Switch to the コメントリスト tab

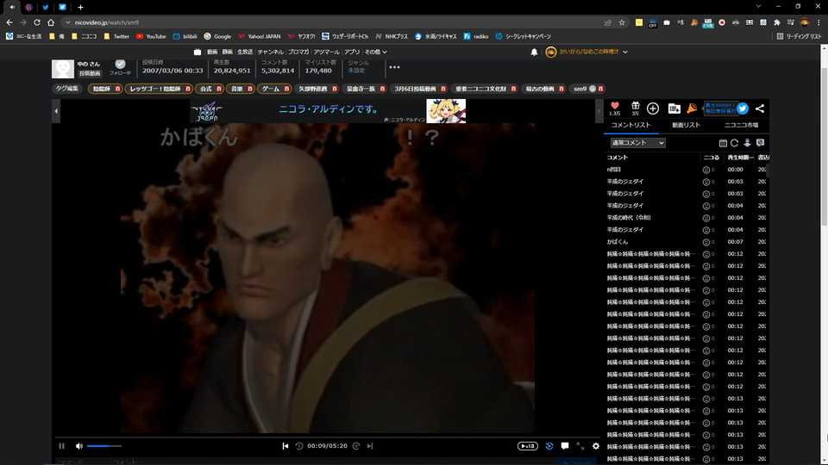coord(631,125)
